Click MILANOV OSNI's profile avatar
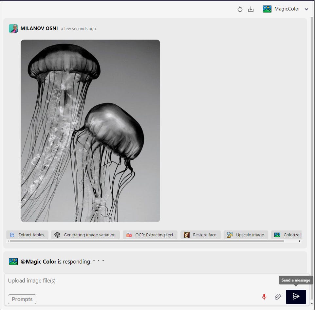The width and height of the screenshot is (315, 310). 13,28
